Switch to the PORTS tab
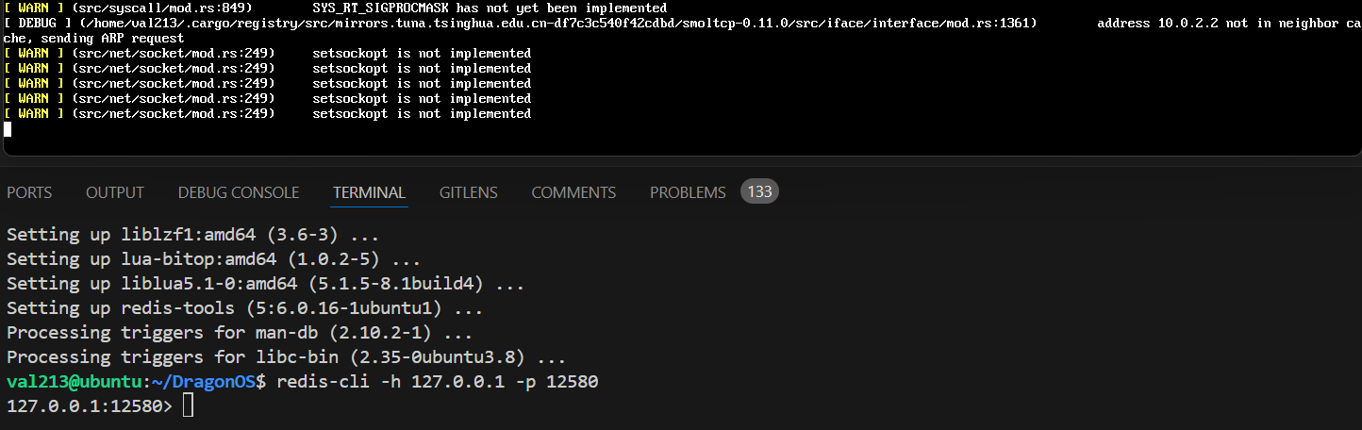Viewport: 1362px width, 430px height. click(29, 192)
